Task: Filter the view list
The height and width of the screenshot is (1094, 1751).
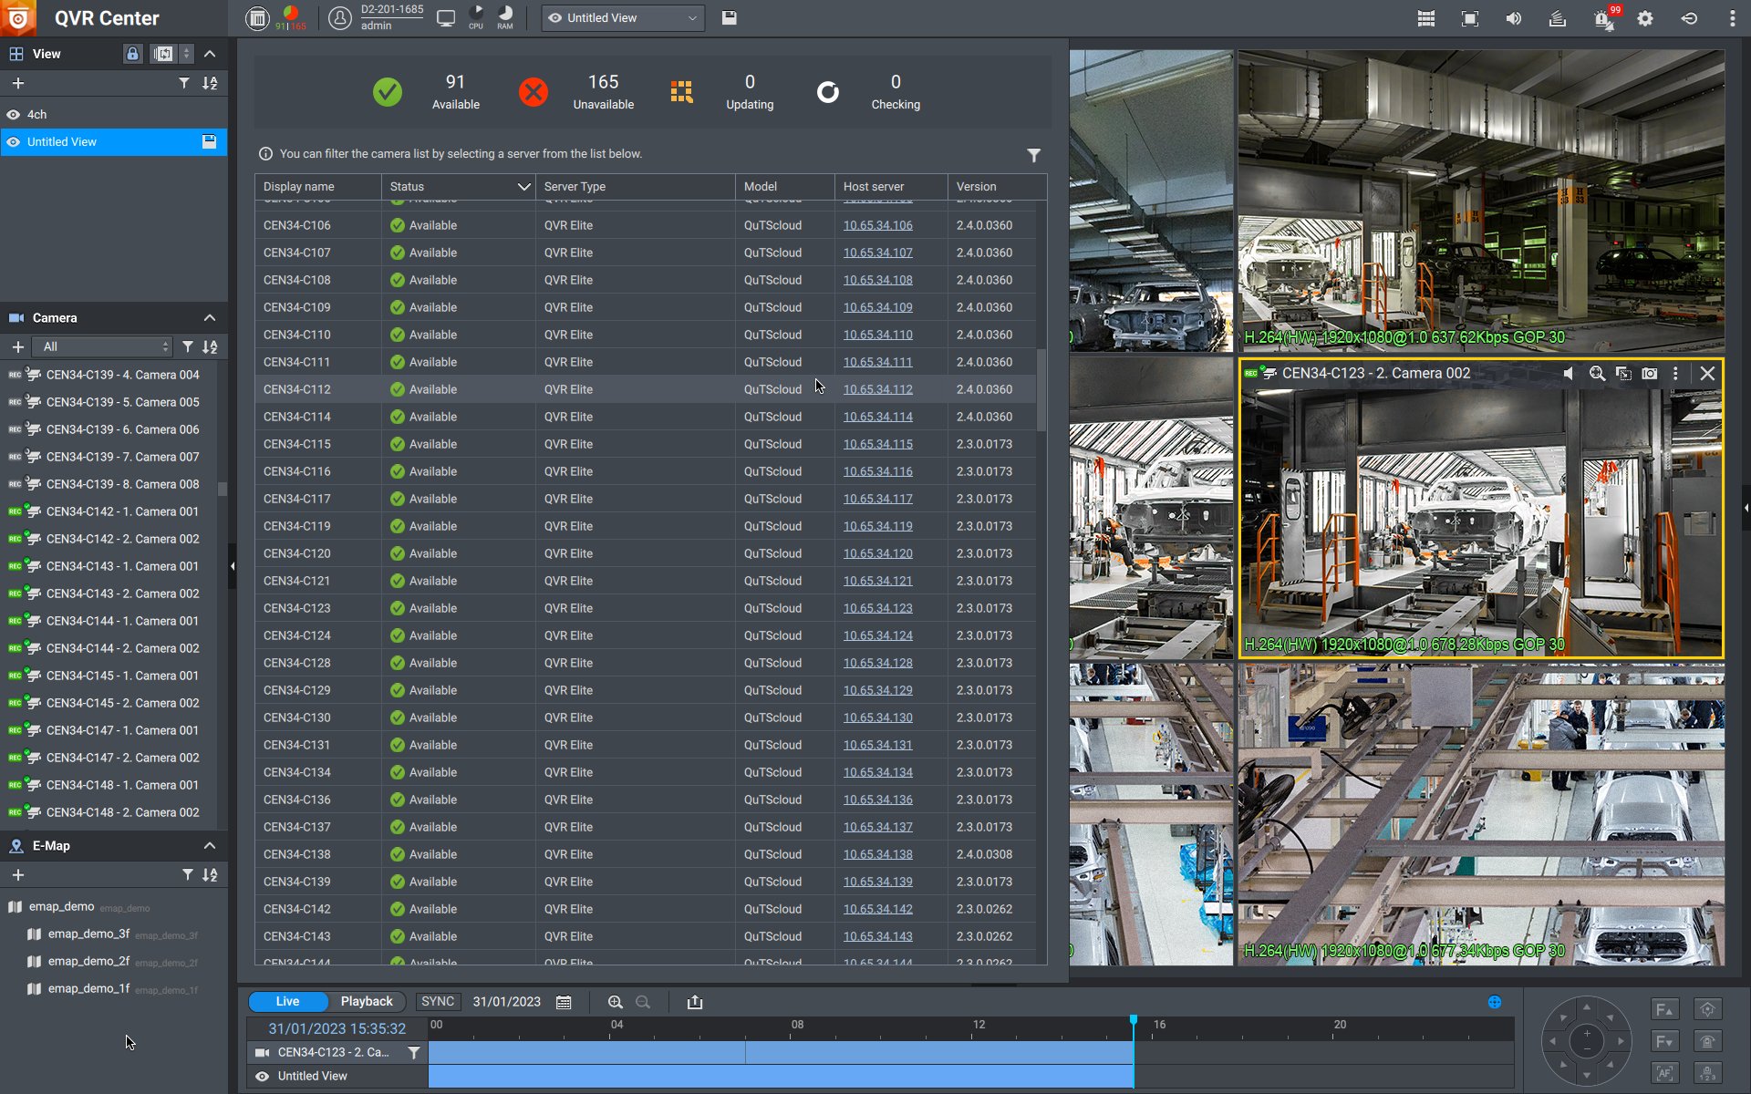Action: coord(184,83)
